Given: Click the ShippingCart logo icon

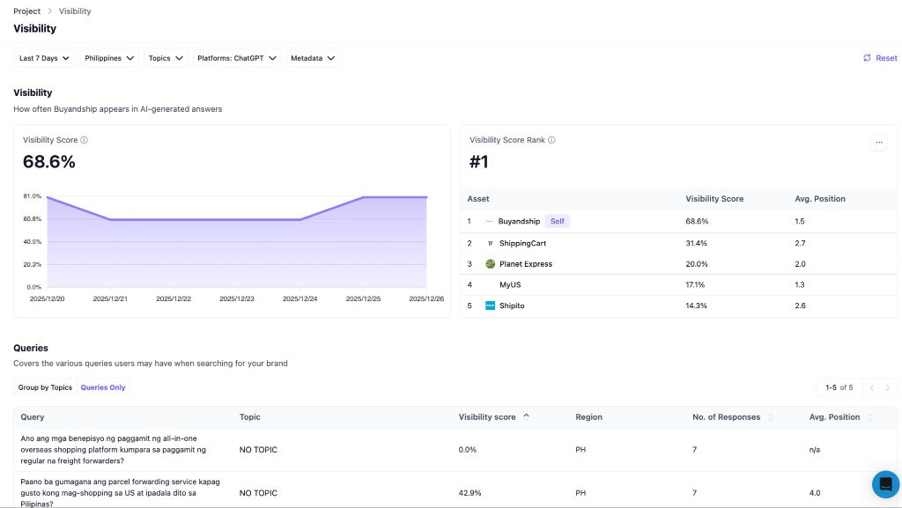Looking at the screenshot, I should (x=490, y=244).
